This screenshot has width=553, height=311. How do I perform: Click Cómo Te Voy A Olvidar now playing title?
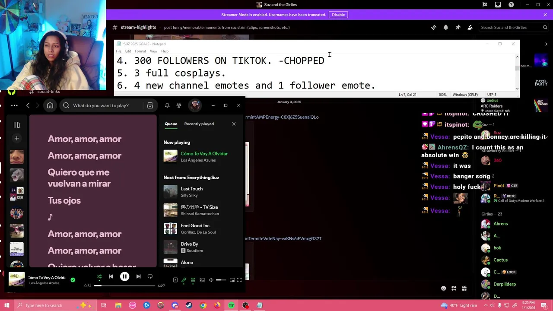tap(204, 154)
